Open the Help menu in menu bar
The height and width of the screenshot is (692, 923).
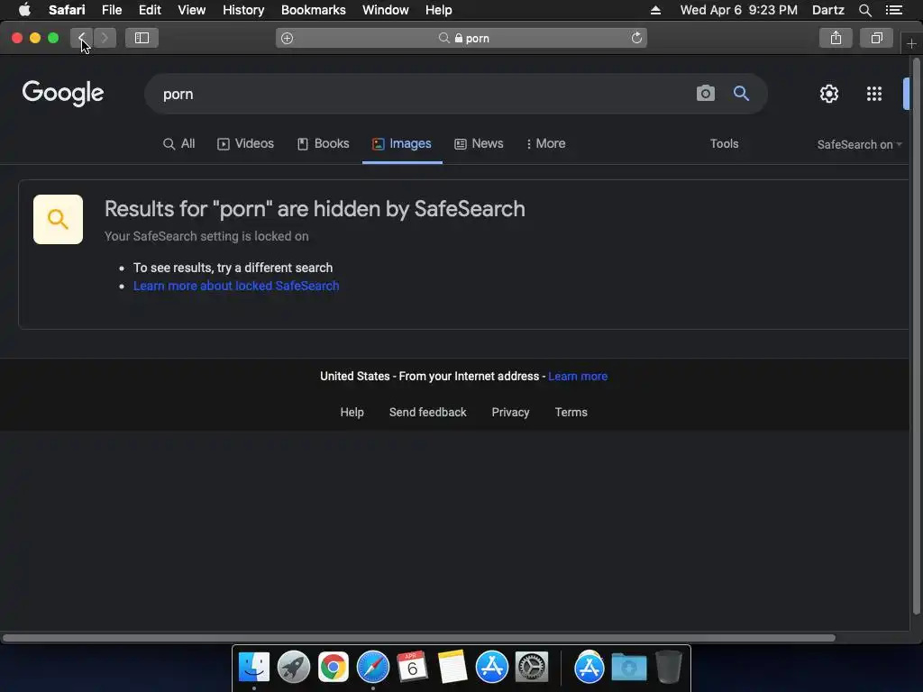(x=439, y=10)
